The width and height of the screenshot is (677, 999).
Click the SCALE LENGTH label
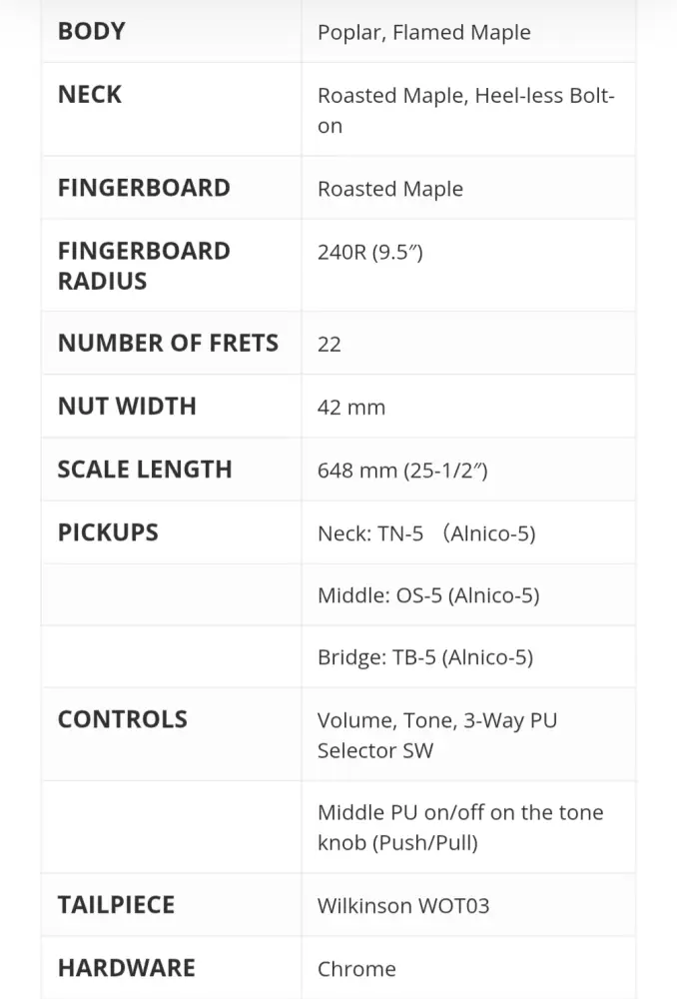(x=145, y=470)
